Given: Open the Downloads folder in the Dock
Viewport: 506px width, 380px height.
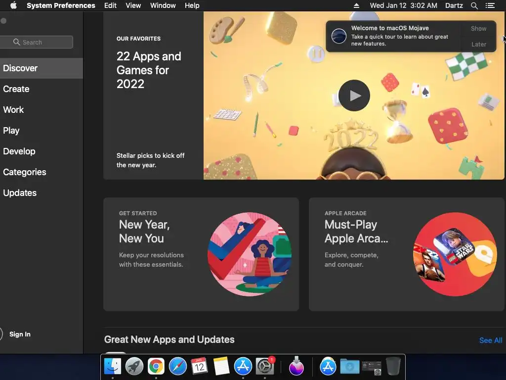Looking at the screenshot, I should pos(350,367).
